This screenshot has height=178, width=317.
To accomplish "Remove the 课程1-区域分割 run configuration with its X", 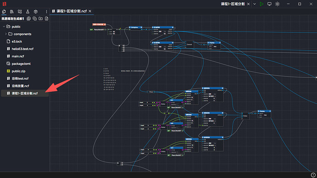I will (249, 4).
